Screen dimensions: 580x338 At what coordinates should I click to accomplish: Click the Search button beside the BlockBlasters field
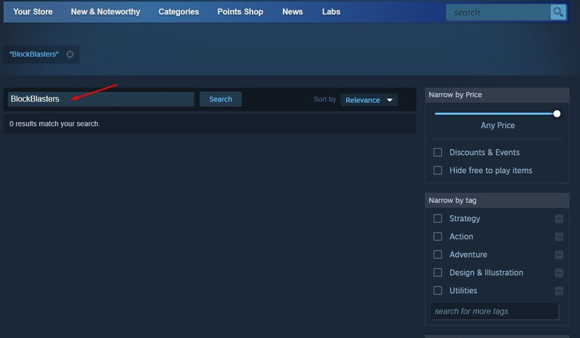click(x=220, y=99)
